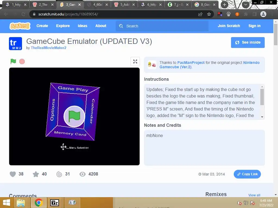This screenshot has width=278, height=208.
Task: Open the About page
Action: click(101, 26)
